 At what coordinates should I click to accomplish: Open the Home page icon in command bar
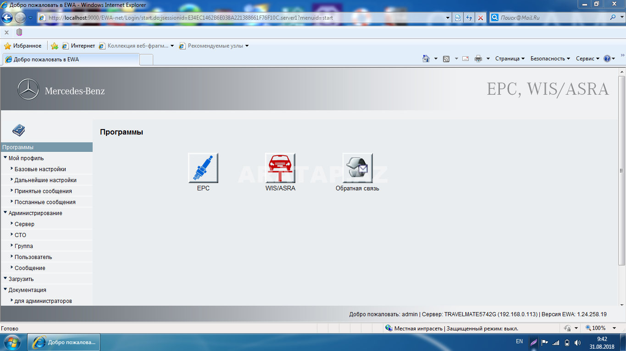[426, 59]
